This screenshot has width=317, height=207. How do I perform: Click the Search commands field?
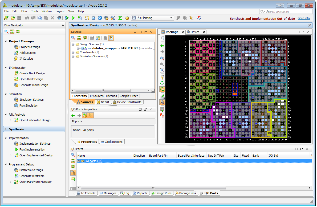[286, 11]
